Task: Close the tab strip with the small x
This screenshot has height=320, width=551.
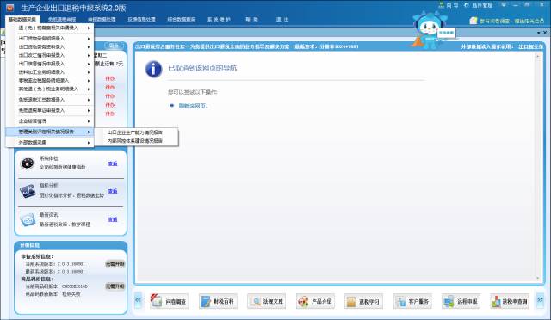Action: coord(545,33)
